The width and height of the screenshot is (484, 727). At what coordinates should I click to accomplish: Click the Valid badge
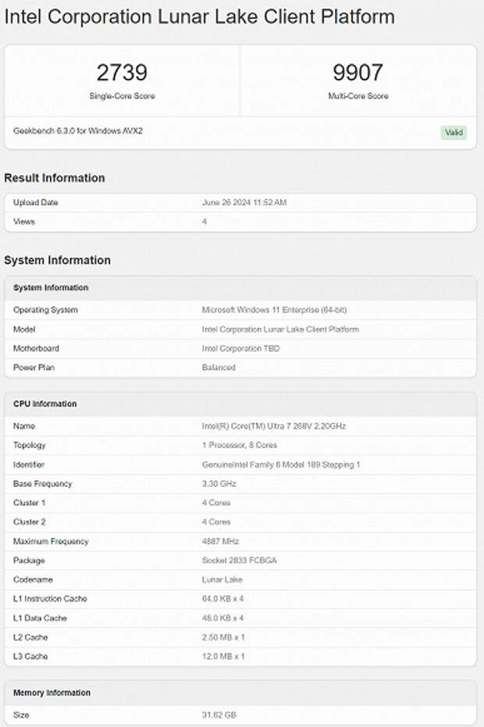[x=454, y=133]
